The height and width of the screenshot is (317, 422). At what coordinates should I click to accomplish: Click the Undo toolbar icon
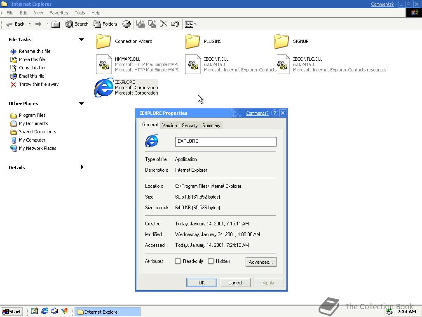(175, 24)
